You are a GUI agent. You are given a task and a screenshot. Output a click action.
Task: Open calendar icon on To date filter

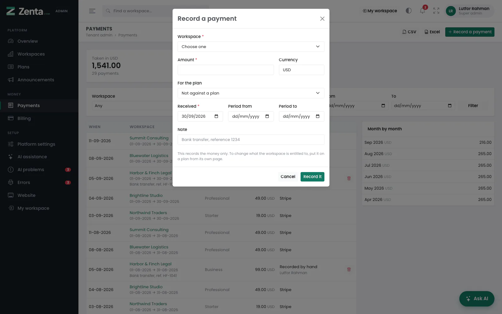[x=450, y=106]
